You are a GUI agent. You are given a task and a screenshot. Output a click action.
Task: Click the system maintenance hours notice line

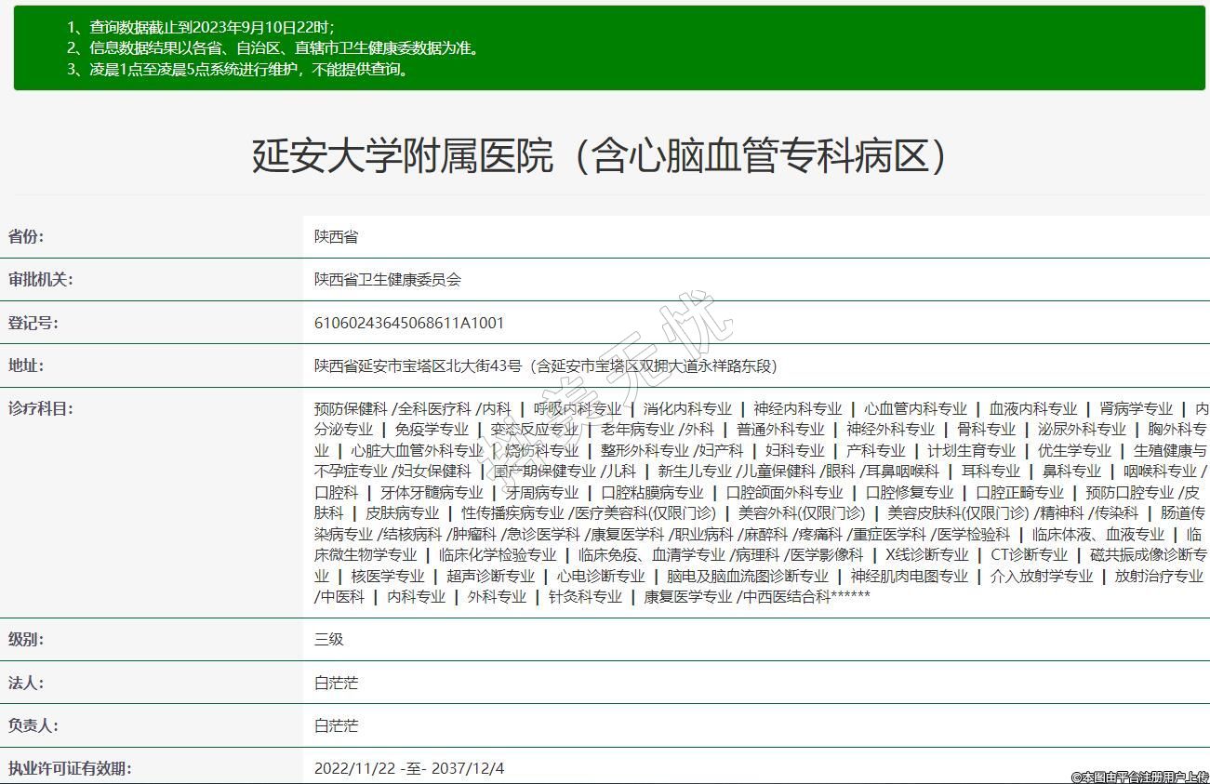click(x=238, y=69)
